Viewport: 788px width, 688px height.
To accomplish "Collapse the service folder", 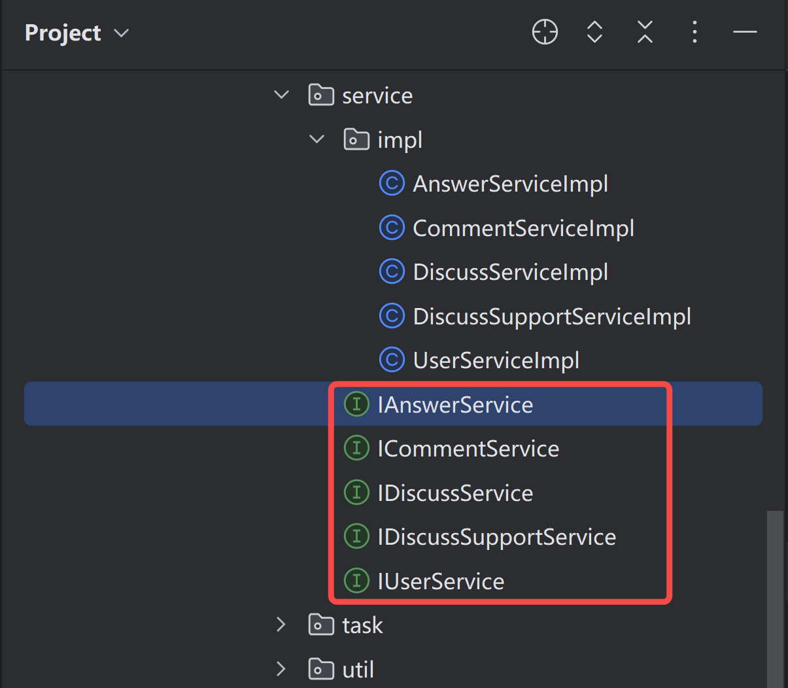I will pos(281,95).
